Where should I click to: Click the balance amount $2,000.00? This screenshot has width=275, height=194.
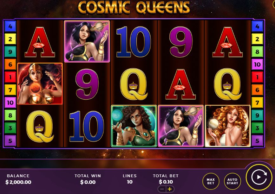coord(18,182)
